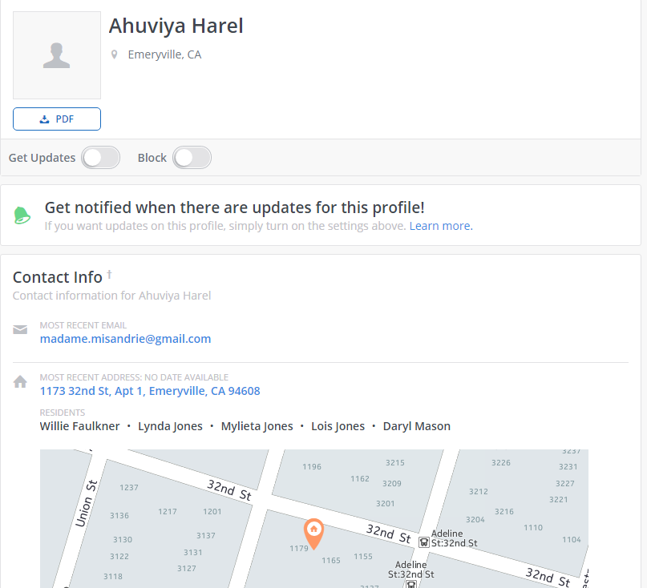Enable the Get Updates toggle

pyautogui.click(x=101, y=158)
